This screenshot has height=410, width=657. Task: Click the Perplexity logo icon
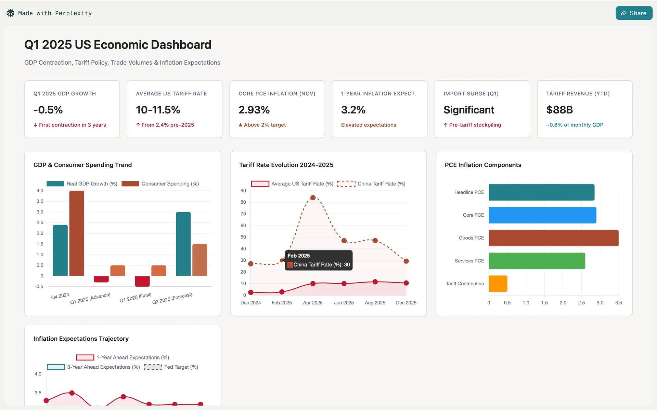click(x=11, y=13)
